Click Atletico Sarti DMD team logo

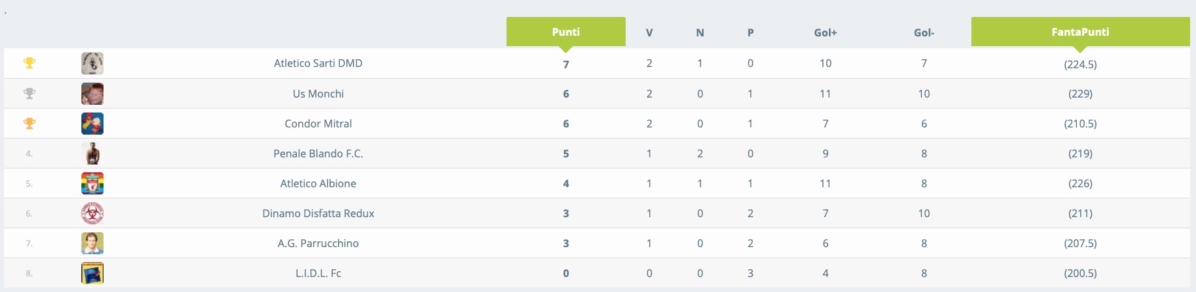pos(92,63)
